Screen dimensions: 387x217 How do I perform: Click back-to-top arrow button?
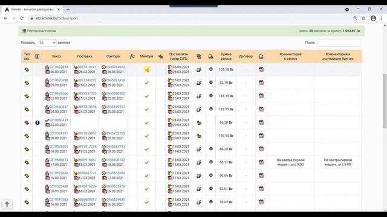pos(7,204)
